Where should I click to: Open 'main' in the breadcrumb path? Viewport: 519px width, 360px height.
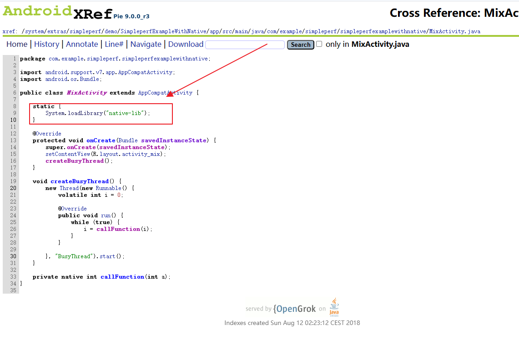tap(242, 31)
